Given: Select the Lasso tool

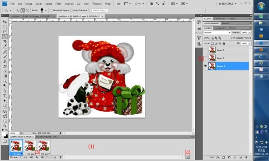Looking at the screenshot, I should tap(5, 32).
